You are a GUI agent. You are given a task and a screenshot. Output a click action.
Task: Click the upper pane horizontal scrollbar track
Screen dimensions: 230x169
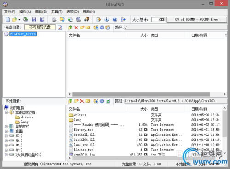point(141,94)
